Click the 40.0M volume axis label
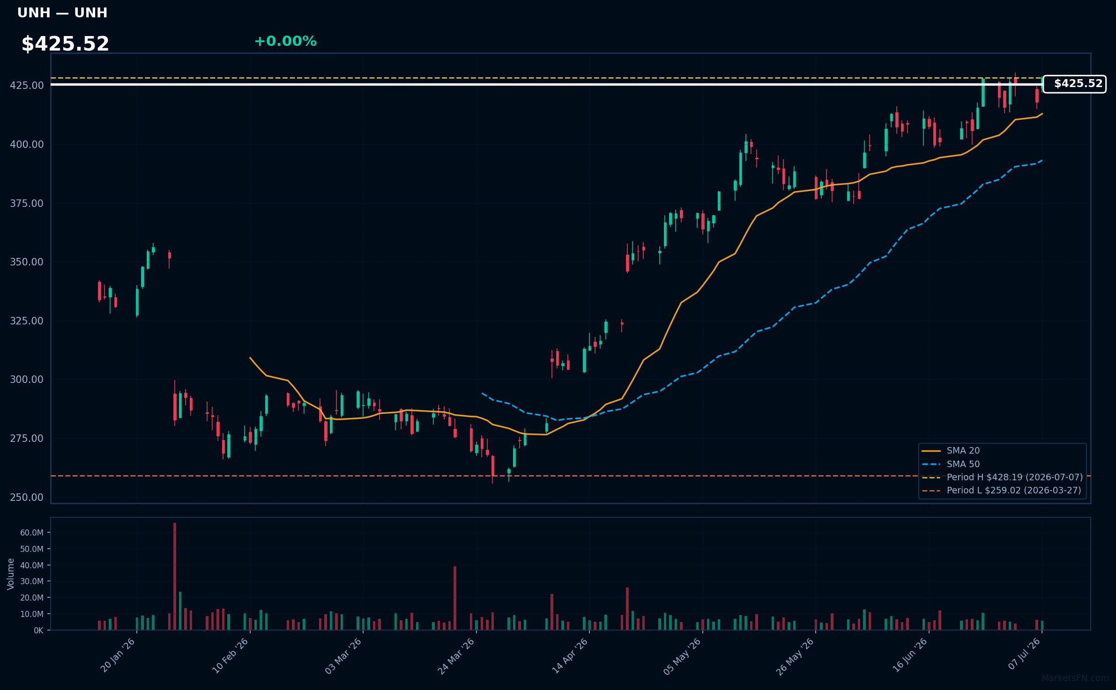This screenshot has height=690, width=1116. pyautogui.click(x=31, y=565)
